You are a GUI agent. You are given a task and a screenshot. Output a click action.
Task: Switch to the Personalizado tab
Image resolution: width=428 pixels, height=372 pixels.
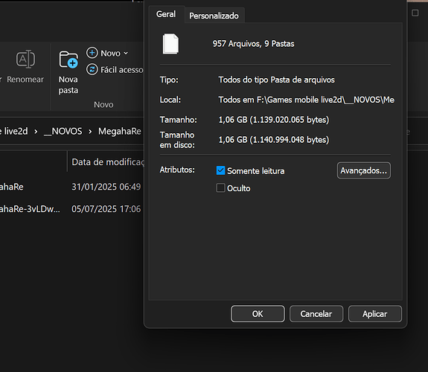tap(214, 16)
